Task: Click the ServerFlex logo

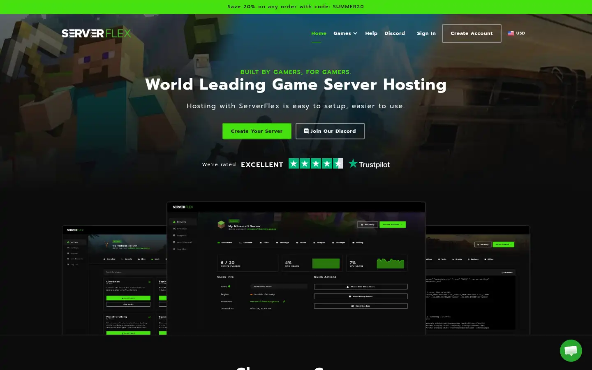Action: click(x=96, y=33)
